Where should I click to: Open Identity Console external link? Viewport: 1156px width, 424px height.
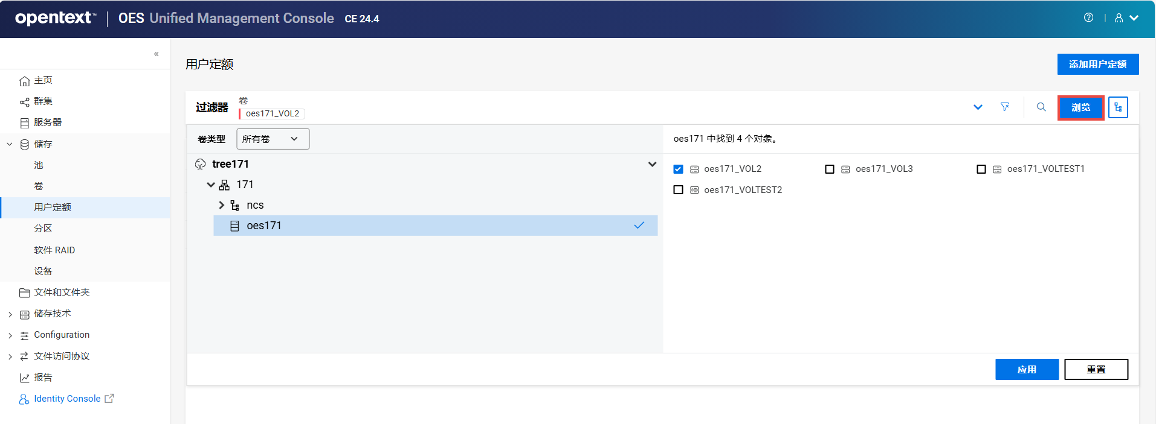67,399
